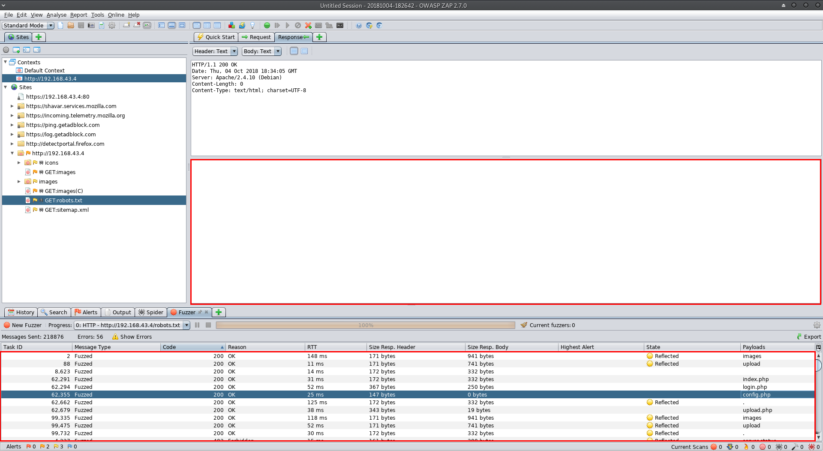
Task: Click the blue question mark help icon
Action: click(x=359, y=25)
